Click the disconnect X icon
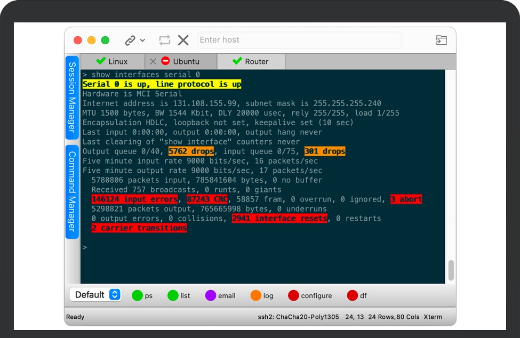Image resolution: width=520 pixels, height=338 pixels. 183,41
